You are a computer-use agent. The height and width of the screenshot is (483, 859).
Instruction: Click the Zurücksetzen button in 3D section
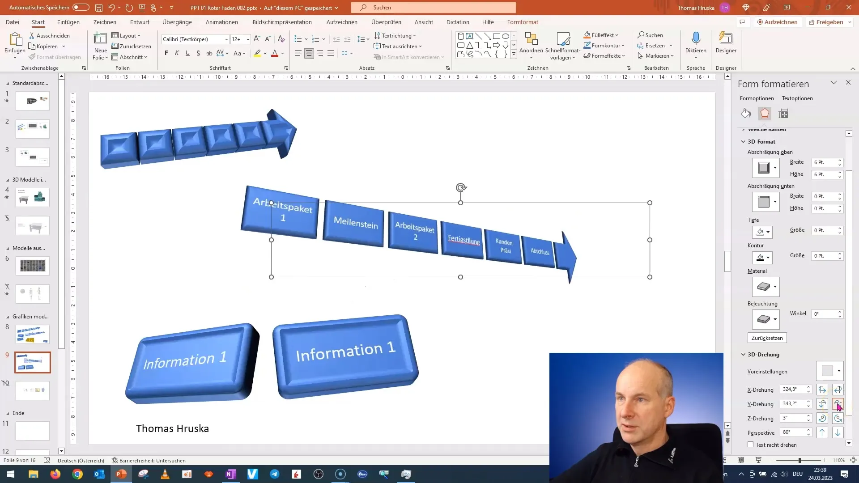coord(767,338)
